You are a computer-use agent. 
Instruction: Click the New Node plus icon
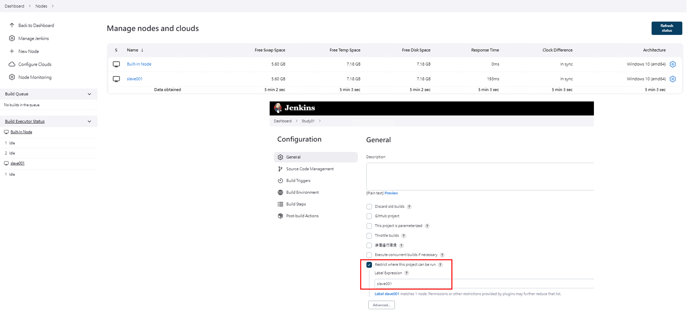pos(12,51)
